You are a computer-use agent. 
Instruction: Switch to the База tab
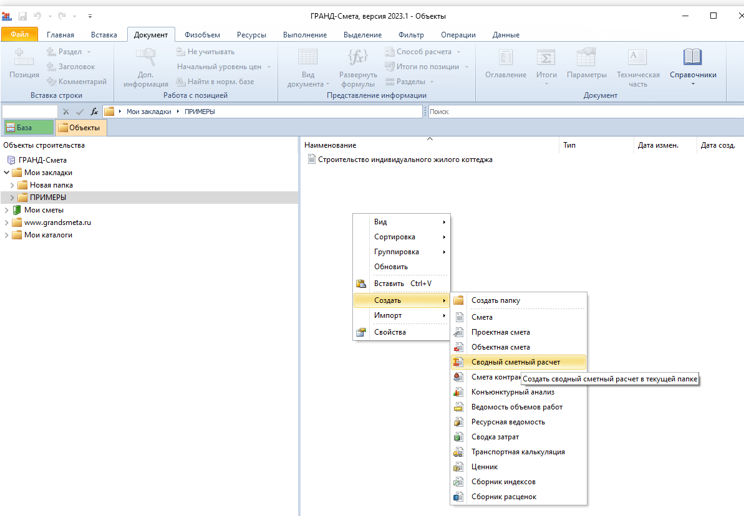tap(29, 128)
